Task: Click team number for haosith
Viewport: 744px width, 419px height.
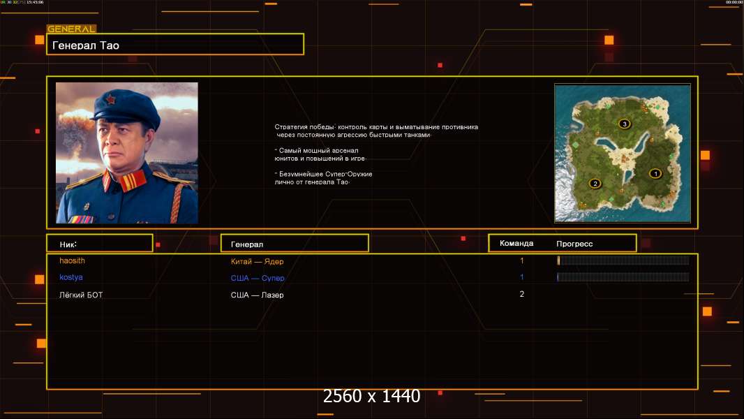Action: point(522,260)
